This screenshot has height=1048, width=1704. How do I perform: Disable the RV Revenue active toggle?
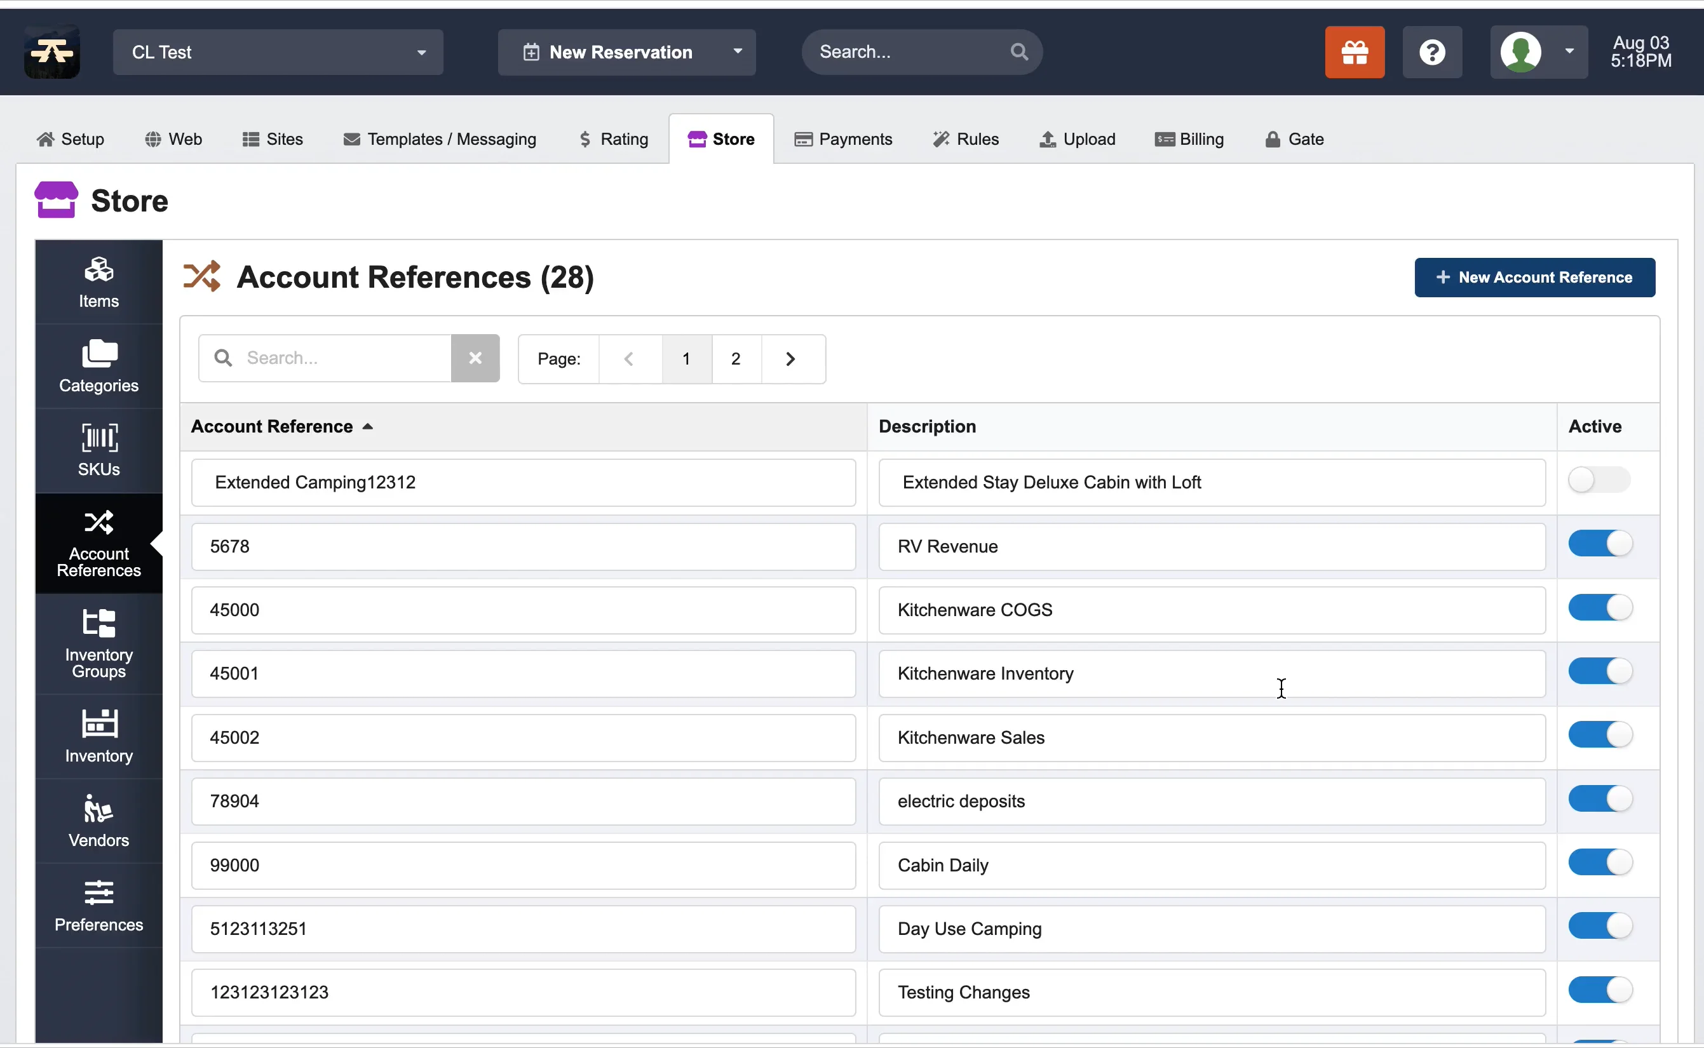[x=1599, y=544]
